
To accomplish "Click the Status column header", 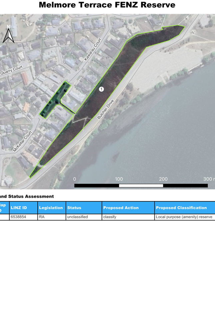I will [74, 208].
